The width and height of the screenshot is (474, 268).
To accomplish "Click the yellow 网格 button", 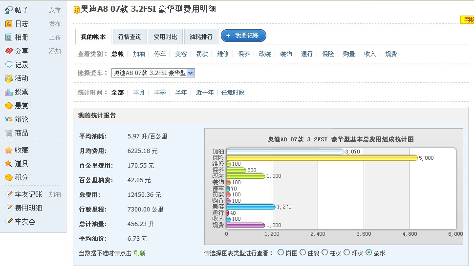I will [467, 20].
